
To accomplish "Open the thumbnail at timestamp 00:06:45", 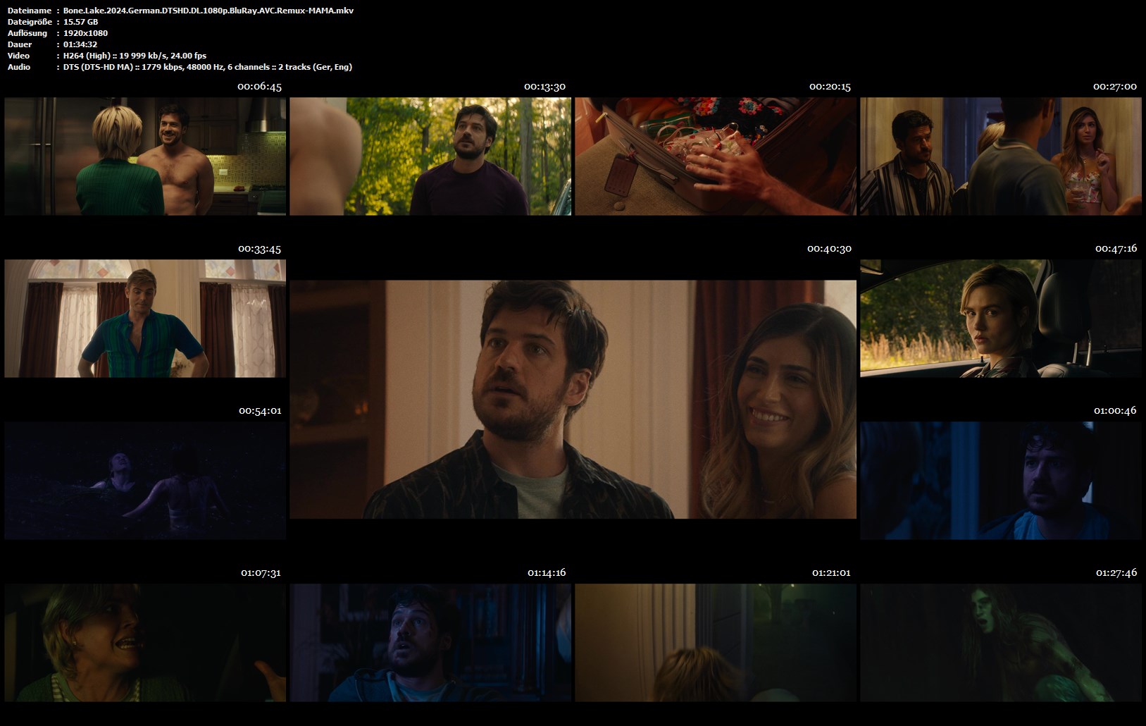I will click(x=145, y=156).
